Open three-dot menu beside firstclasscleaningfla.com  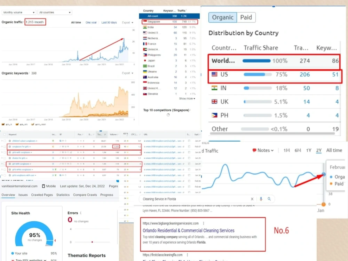187,255
